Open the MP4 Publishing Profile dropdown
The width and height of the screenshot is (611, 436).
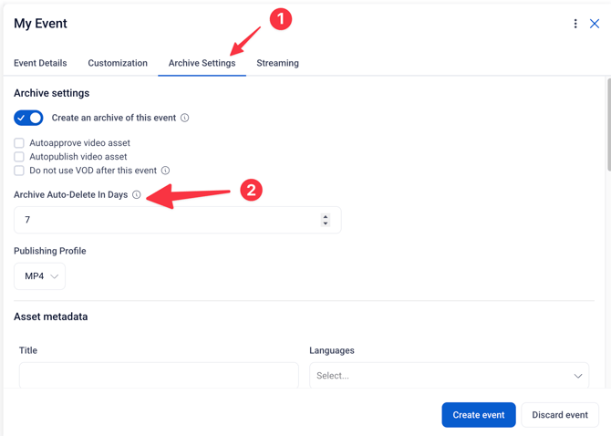[x=40, y=276]
